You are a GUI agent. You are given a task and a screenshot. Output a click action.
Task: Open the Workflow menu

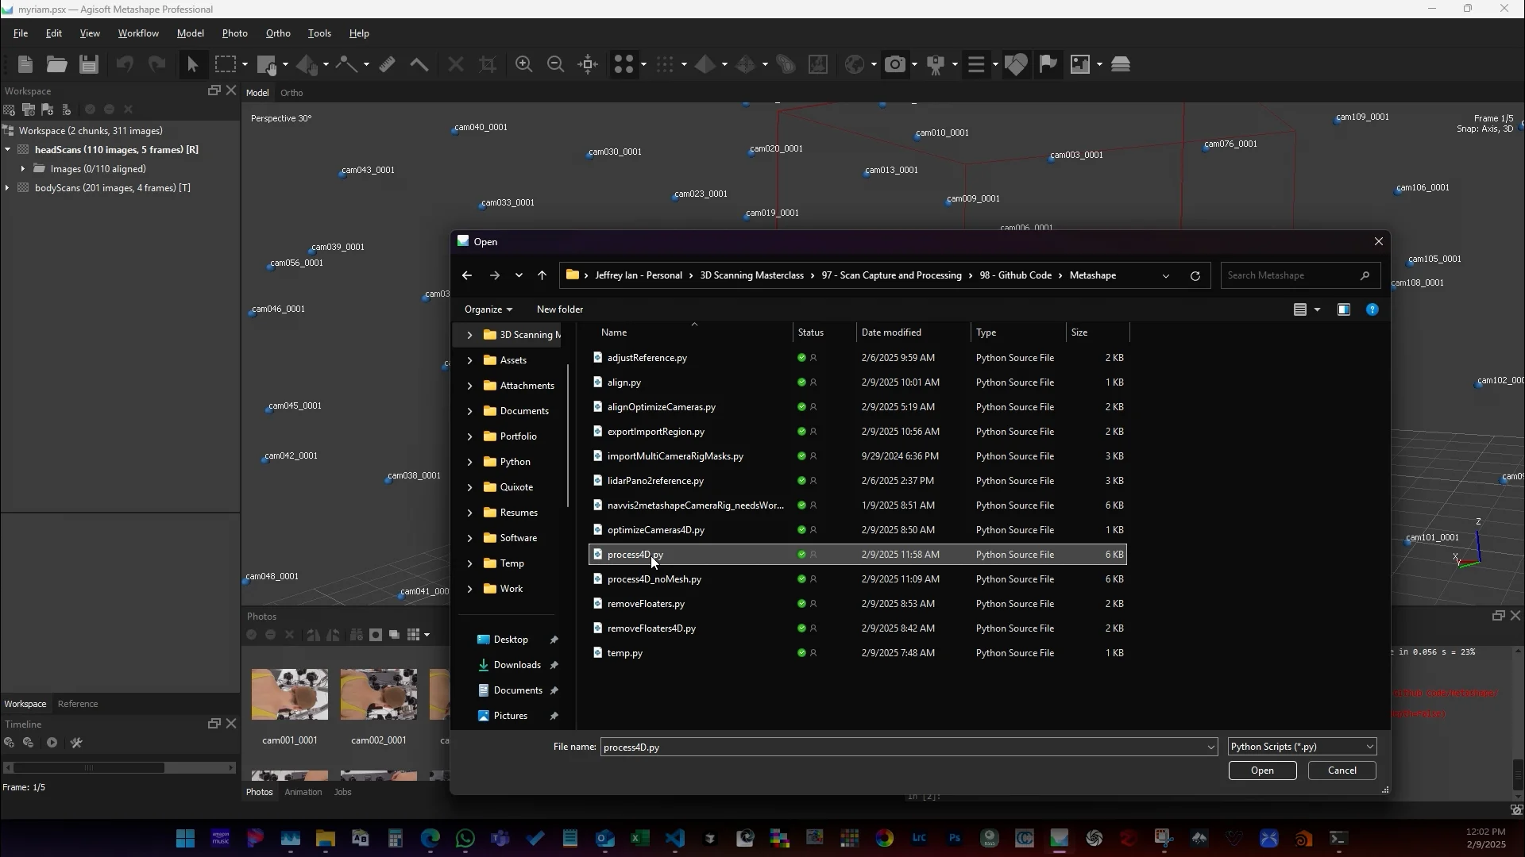click(138, 33)
